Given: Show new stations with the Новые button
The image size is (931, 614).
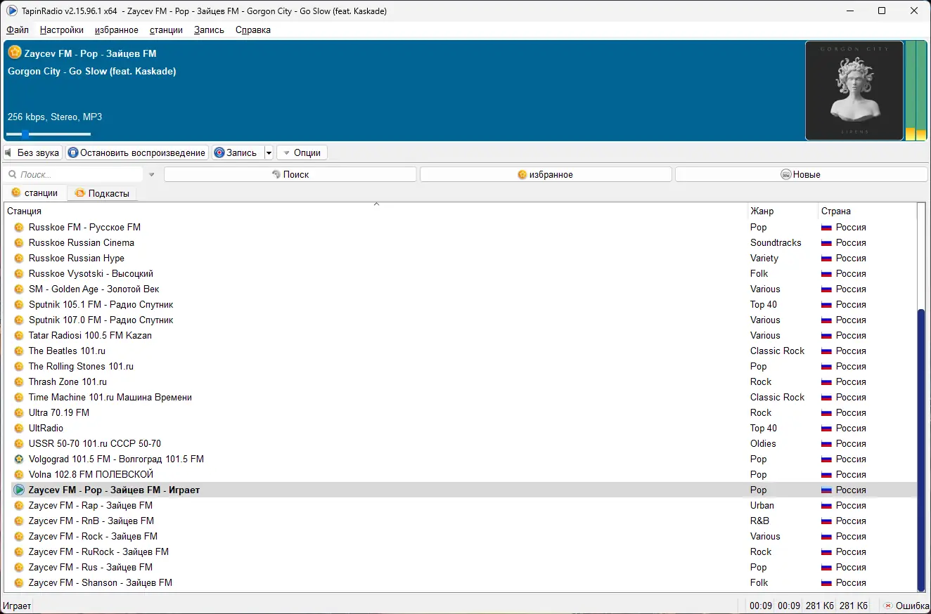Looking at the screenshot, I should [x=801, y=175].
